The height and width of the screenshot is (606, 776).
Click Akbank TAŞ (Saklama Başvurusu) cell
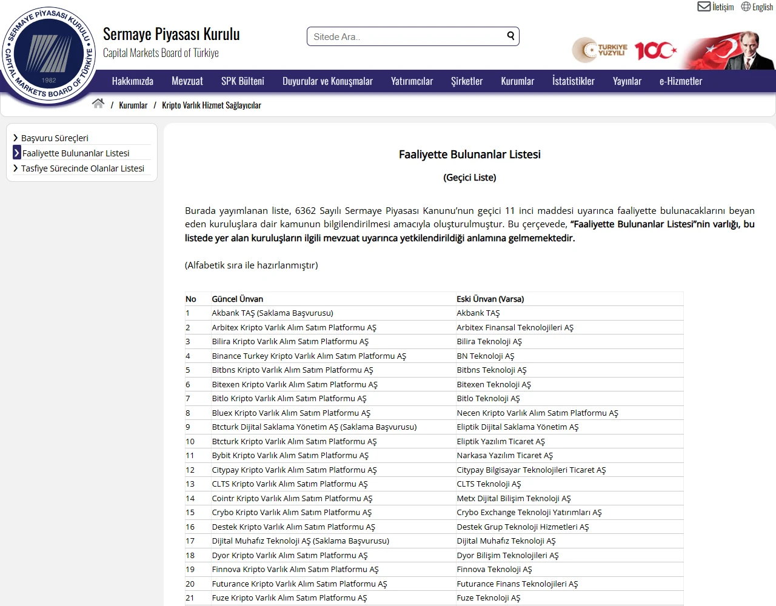[x=273, y=313]
